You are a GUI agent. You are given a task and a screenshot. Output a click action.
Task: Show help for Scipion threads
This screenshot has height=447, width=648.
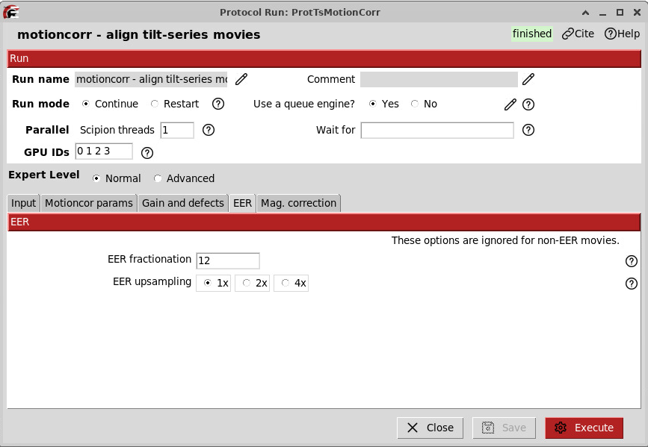pyautogui.click(x=209, y=130)
